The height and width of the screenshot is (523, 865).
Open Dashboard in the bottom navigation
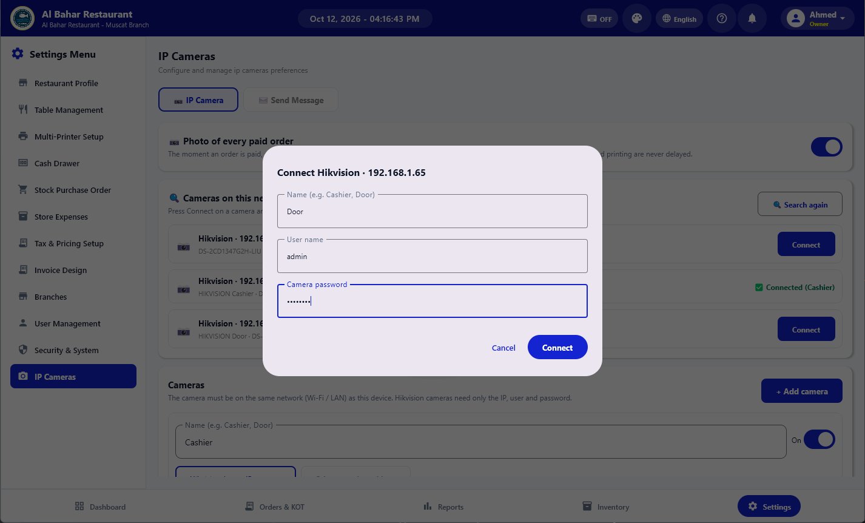(100, 507)
